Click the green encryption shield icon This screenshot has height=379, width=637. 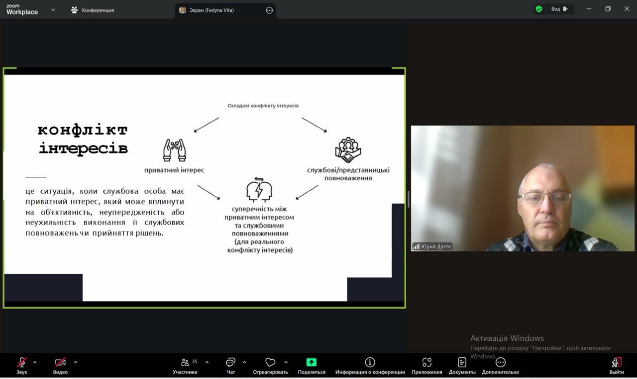(539, 9)
